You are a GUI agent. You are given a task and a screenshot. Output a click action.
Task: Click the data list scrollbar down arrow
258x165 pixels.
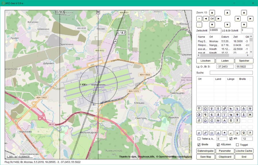pos(251,52)
